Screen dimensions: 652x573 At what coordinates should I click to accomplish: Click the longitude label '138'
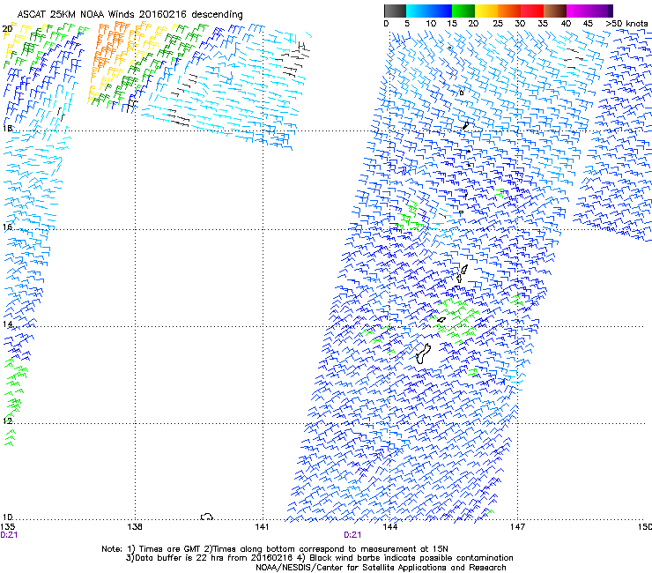pyautogui.click(x=135, y=527)
